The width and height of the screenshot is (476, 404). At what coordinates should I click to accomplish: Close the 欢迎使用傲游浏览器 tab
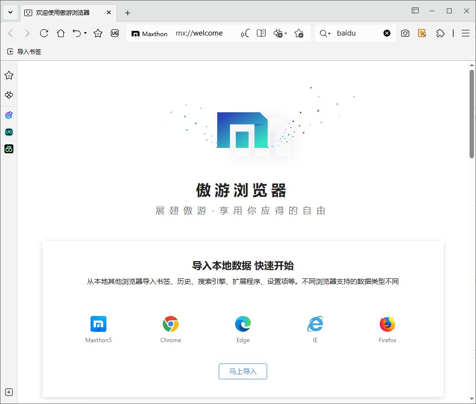(x=109, y=13)
